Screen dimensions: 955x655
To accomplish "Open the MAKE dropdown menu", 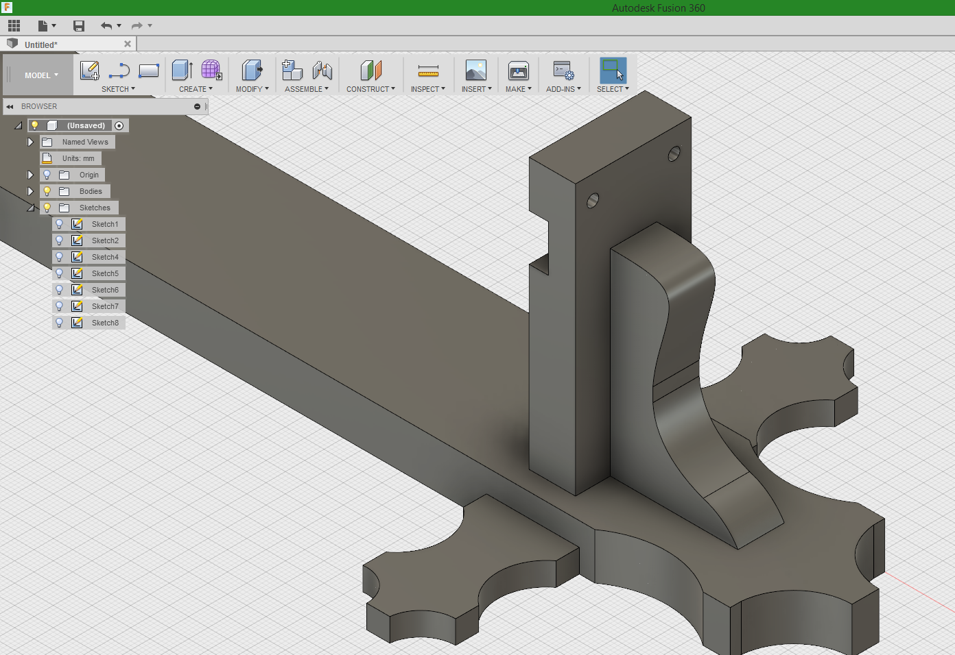I will click(519, 89).
